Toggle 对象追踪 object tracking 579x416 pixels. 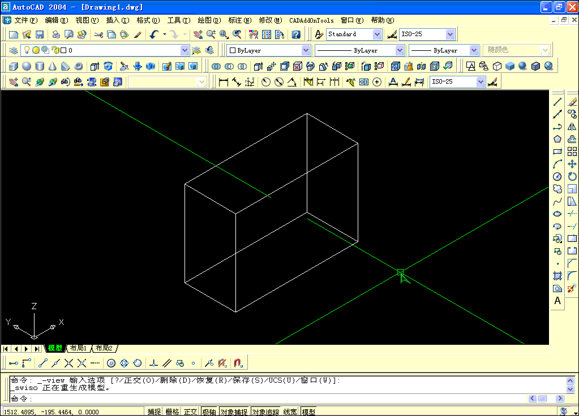tap(266, 411)
